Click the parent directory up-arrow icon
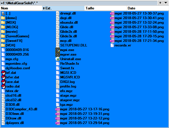This screenshot has height=128, width=169. click(3, 13)
